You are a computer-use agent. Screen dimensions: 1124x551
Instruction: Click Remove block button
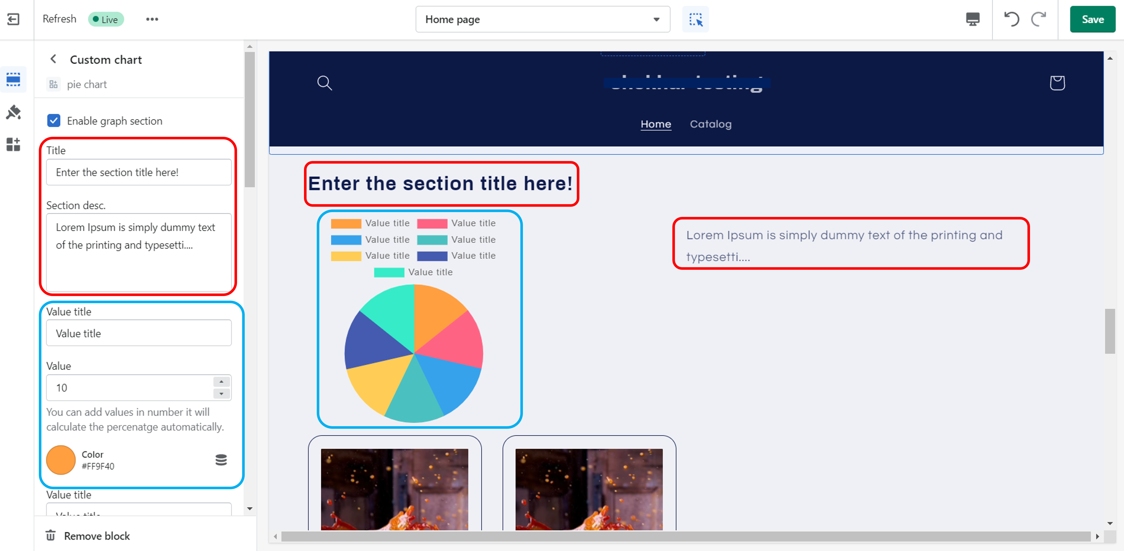click(x=88, y=535)
